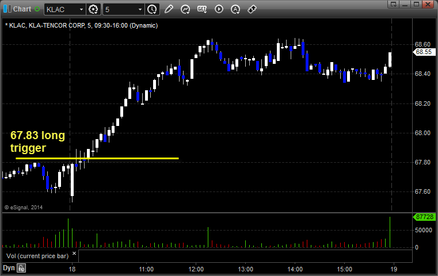Click the 68.40 price axis label
This screenshot has width=438, height=276.
(422, 74)
